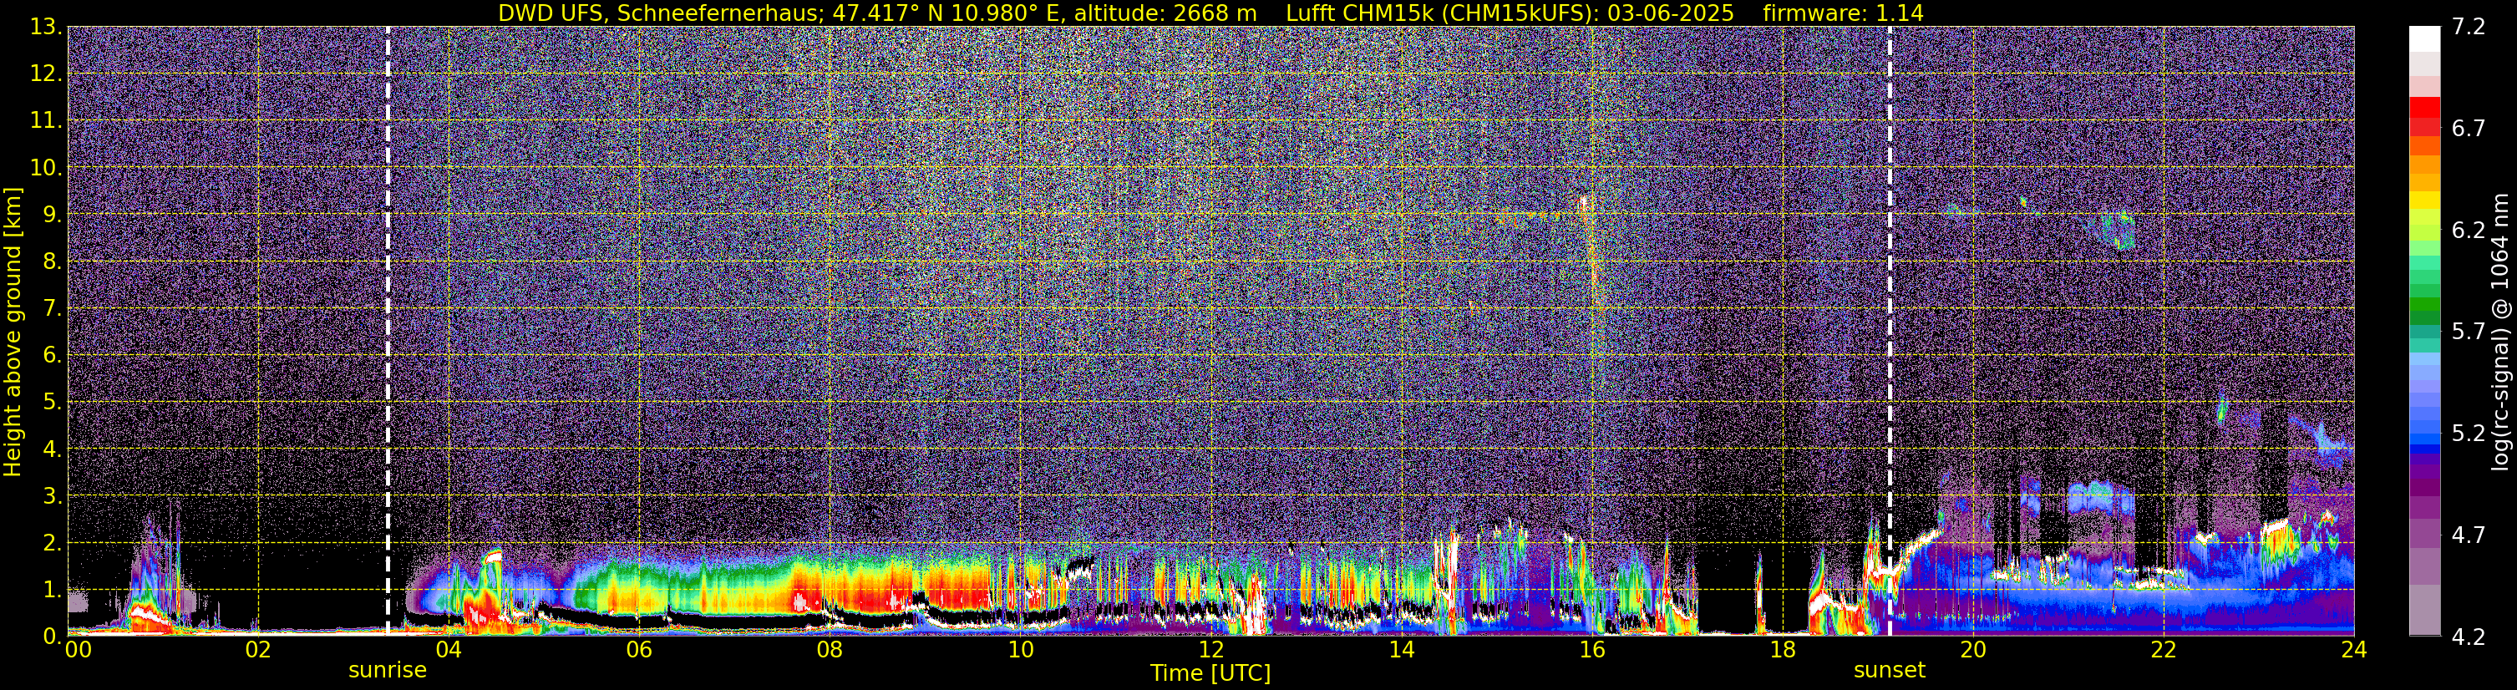Click the x-axis tick label '24'
This screenshot has height=690, width=2517.
(2354, 651)
